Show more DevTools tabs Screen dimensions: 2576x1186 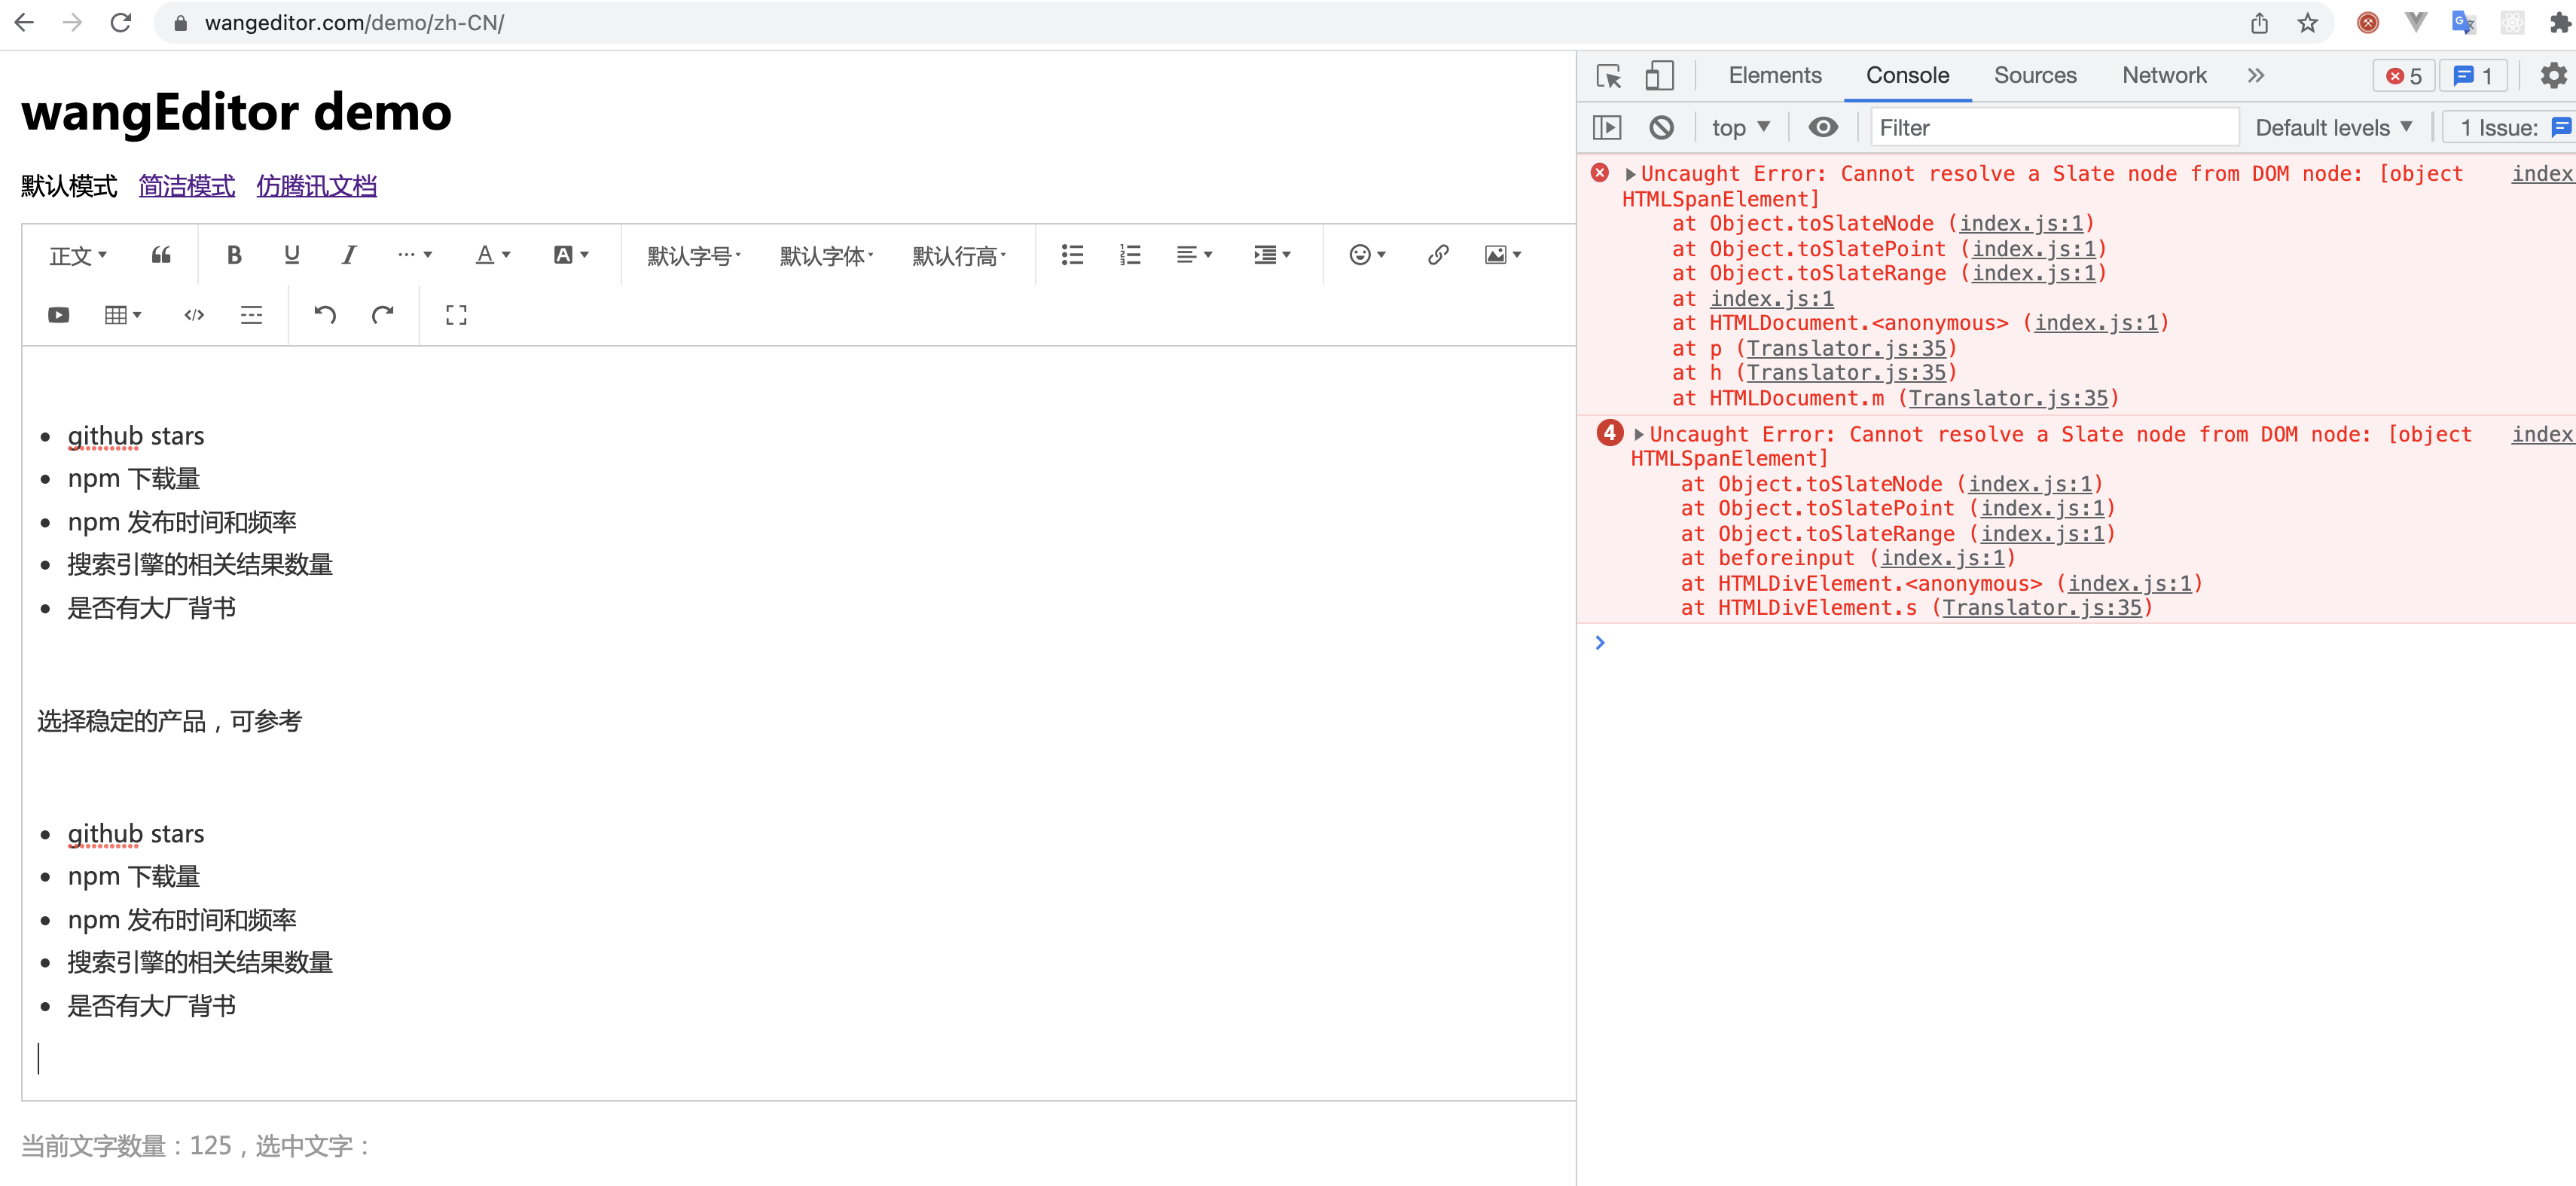[2255, 76]
